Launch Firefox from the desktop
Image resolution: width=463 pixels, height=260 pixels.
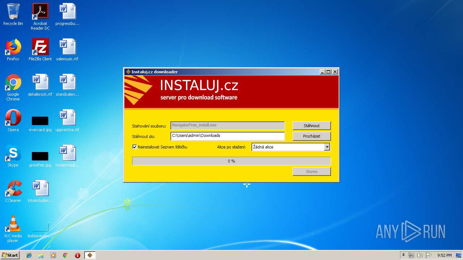(x=13, y=50)
